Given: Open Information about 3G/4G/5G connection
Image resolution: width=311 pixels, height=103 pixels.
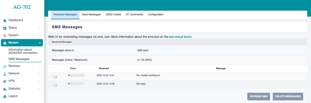Looking at the screenshot, I should pyautogui.click(x=23, y=51).
